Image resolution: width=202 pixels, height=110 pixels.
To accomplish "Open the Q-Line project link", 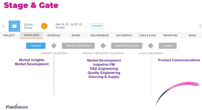I will tap(29, 24).
